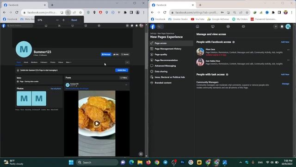Select Page access in settings sidebar

coord(172,43)
